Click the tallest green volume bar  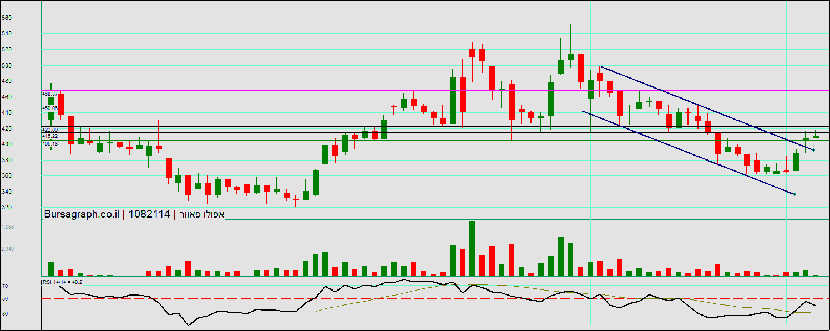(x=472, y=249)
